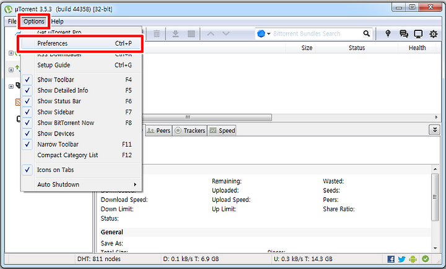Toggle Icons on Tabs option
The height and width of the screenshot is (269, 446).
click(x=82, y=170)
